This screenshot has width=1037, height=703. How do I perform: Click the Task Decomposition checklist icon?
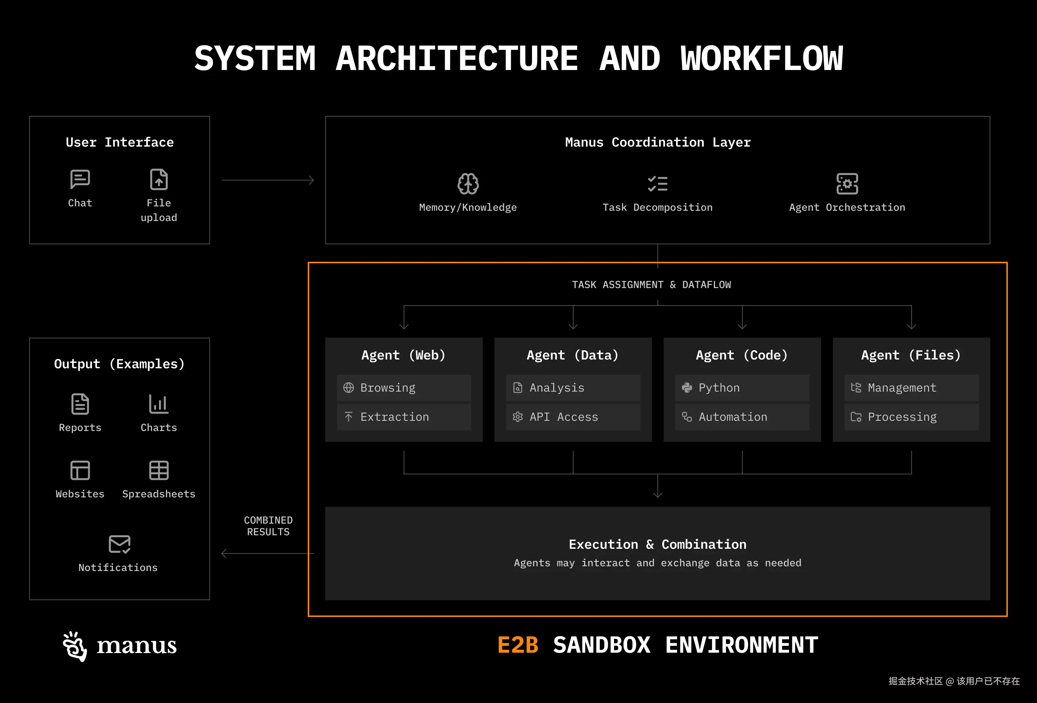[657, 183]
